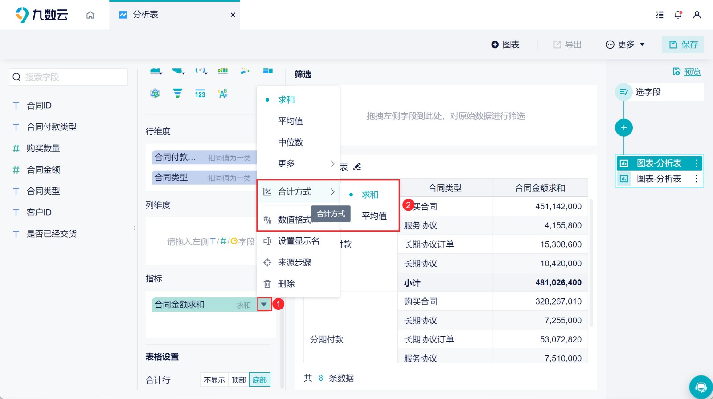Set 合计行 position to 底部

[x=259, y=380]
